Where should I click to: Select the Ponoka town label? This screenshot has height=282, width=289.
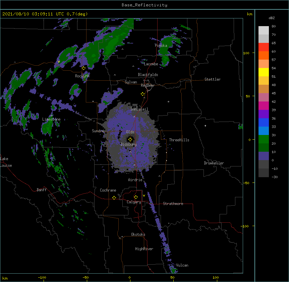click(161, 46)
